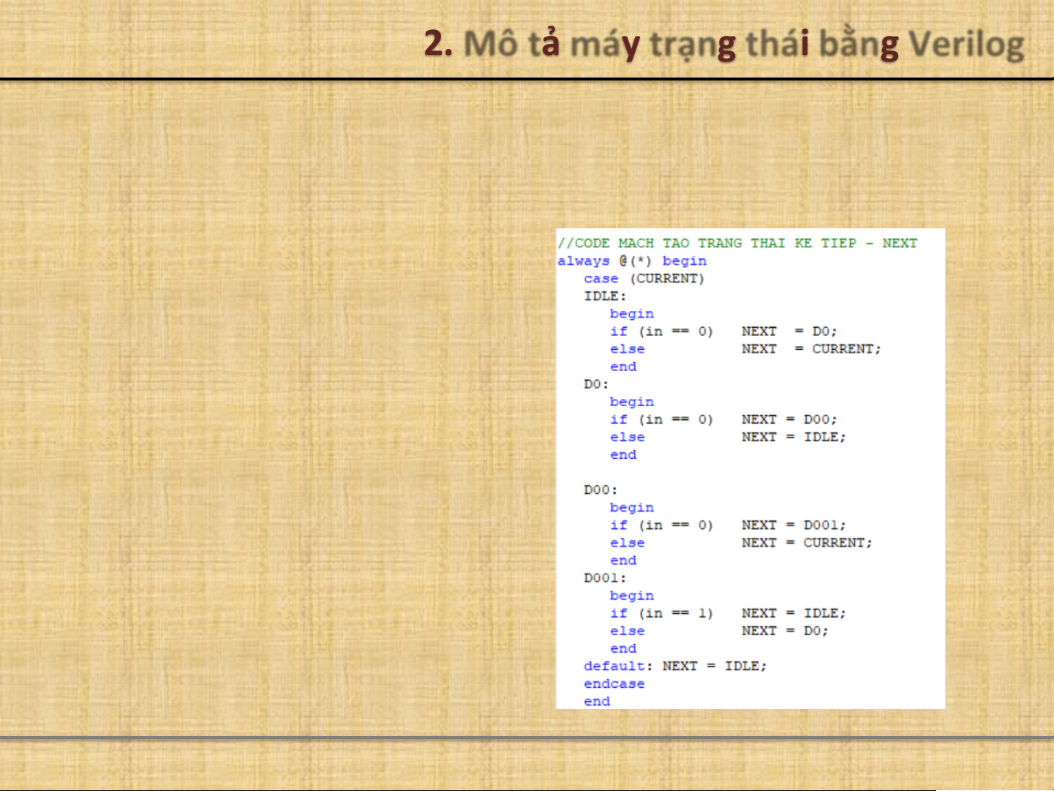Select the "always @(*) begin" line

pyautogui.click(x=632, y=261)
